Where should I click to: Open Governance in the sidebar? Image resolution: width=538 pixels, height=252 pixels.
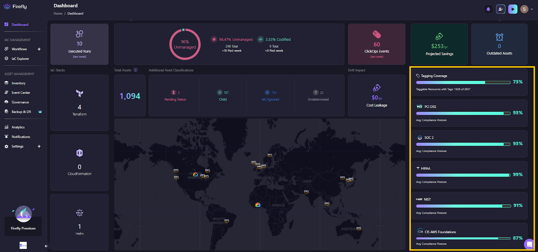(20, 102)
